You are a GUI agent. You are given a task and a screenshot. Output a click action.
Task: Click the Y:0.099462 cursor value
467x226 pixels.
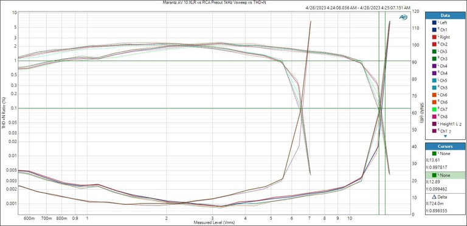tap(437, 189)
